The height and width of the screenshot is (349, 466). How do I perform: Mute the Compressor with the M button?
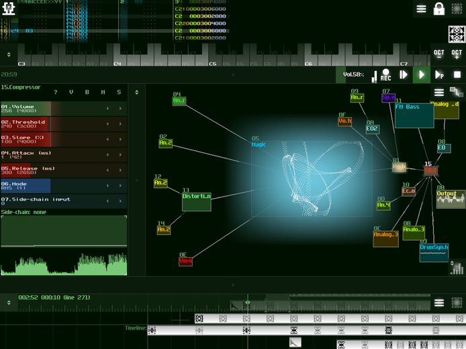coord(103,92)
